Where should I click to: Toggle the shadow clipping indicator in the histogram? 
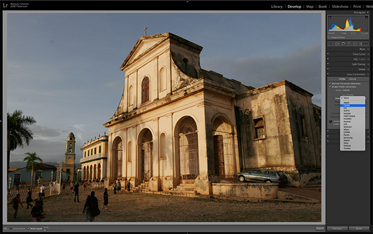(x=330, y=17)
